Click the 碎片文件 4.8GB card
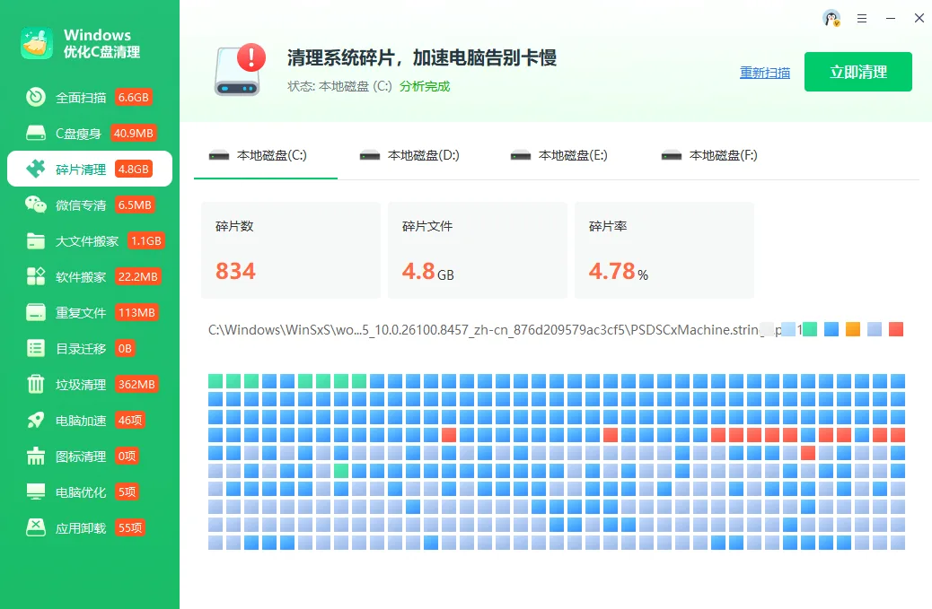The height and width of the screenshot is (609, 932). [478, 250]
